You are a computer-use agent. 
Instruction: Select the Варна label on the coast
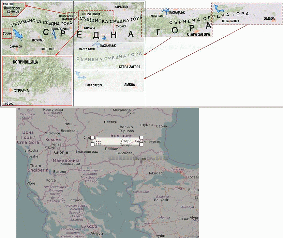click(161, 126)
